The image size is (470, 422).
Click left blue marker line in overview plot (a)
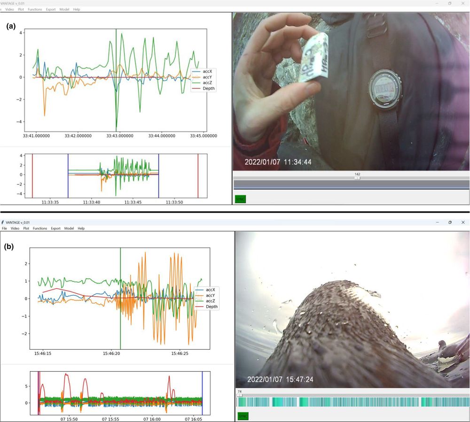click(x=68, y=176)
